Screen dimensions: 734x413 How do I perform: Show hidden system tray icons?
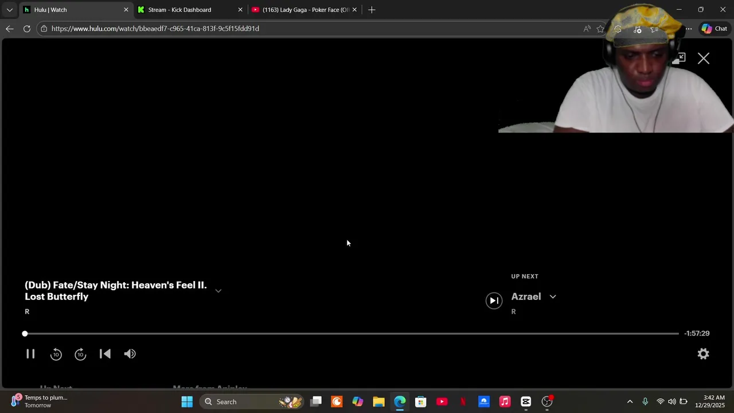point(630,402)
